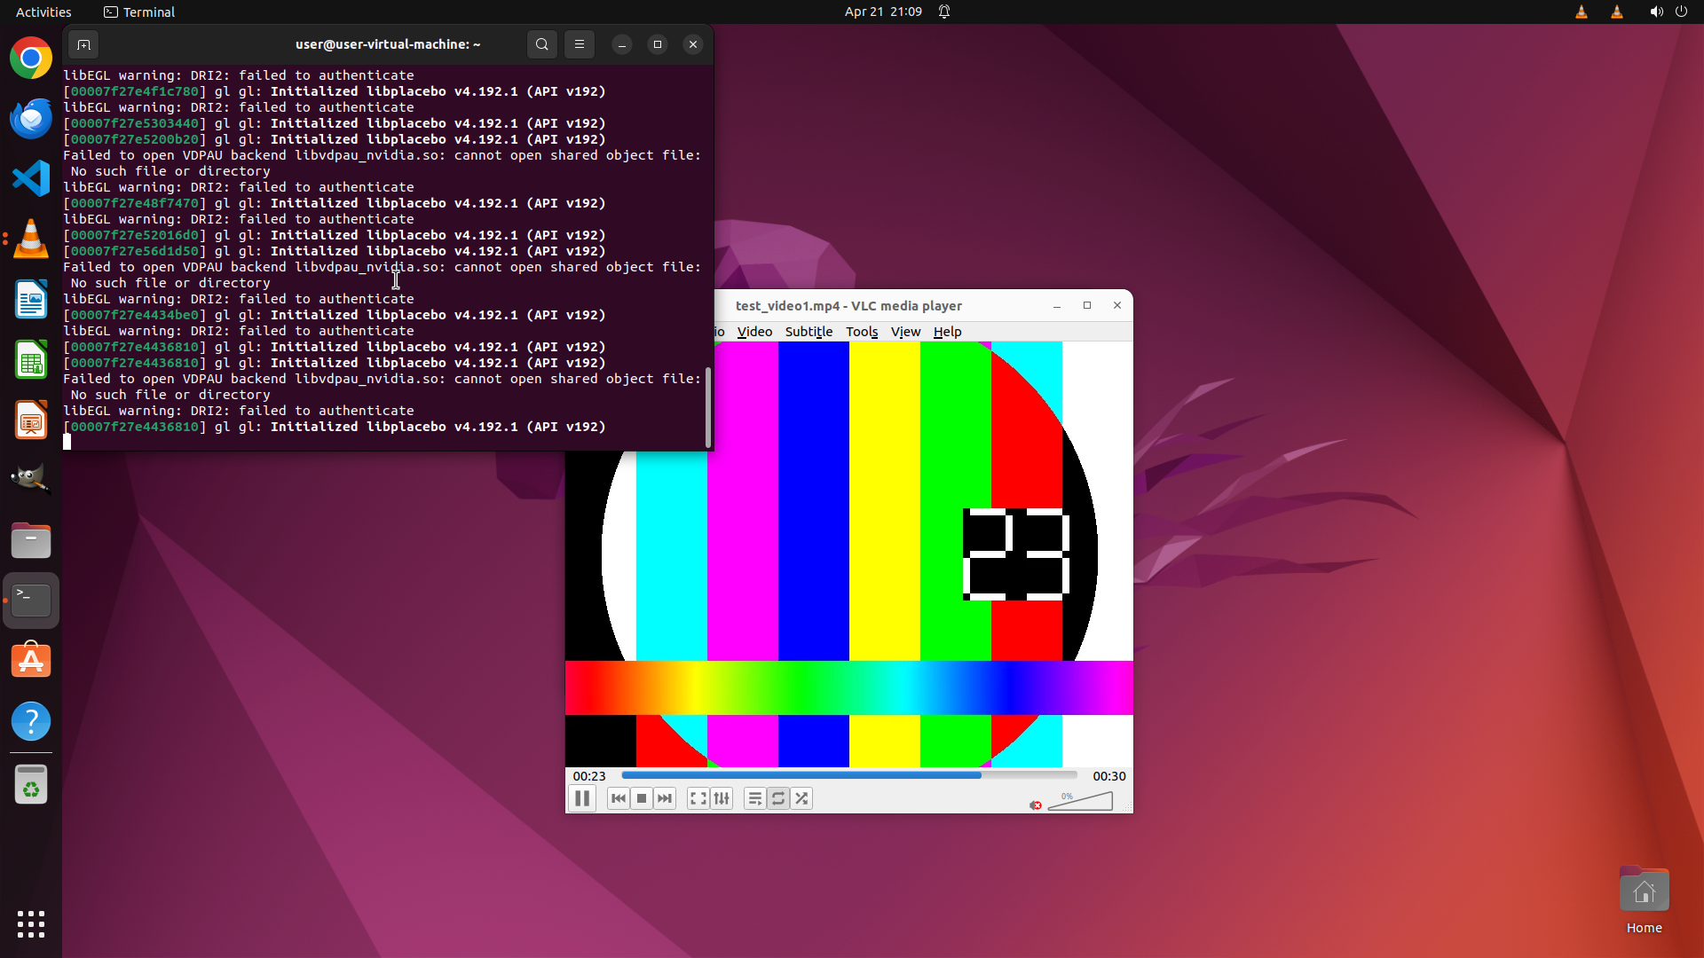Click elapsed time label 00:23 in VLC
This screenshot has height=958, width=1704.
click(x=588, y=776)
